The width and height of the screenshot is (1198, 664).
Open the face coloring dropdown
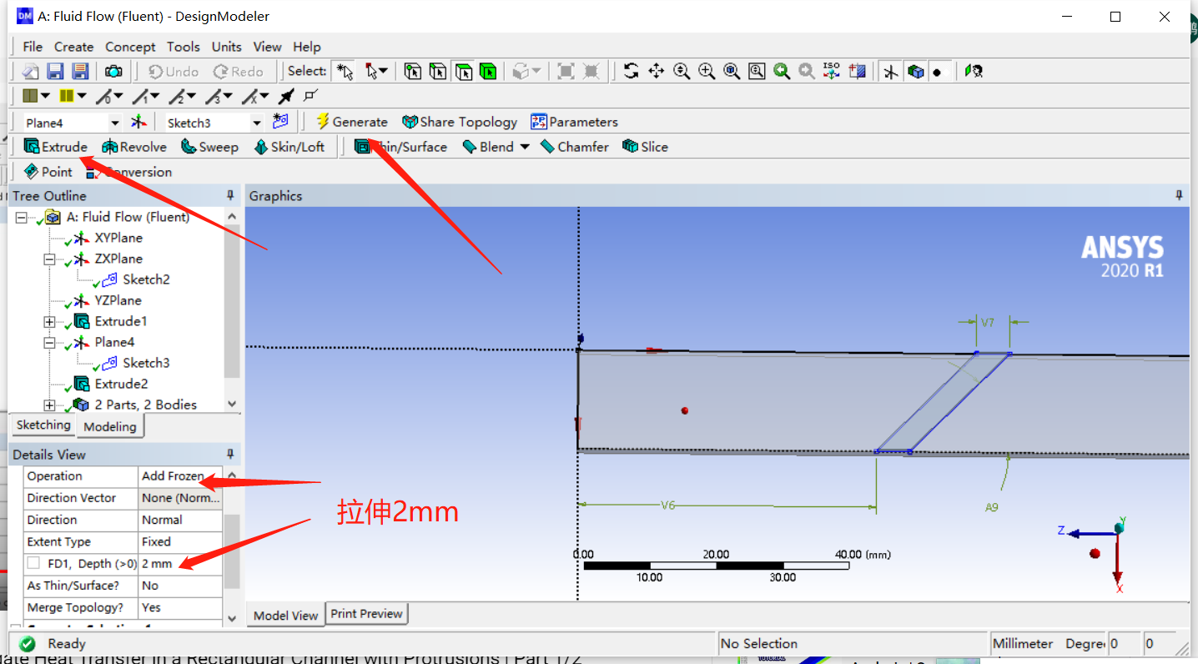(x=45, y=97)
